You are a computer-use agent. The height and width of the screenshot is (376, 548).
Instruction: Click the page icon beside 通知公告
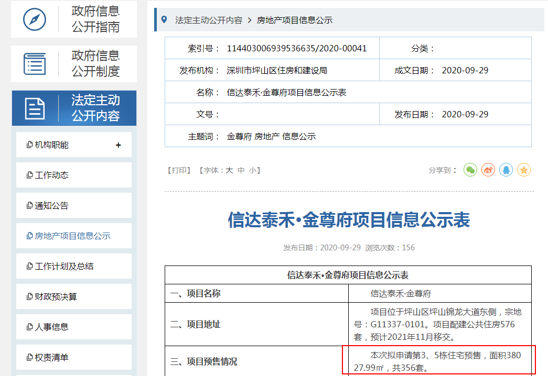pos(30,205)
